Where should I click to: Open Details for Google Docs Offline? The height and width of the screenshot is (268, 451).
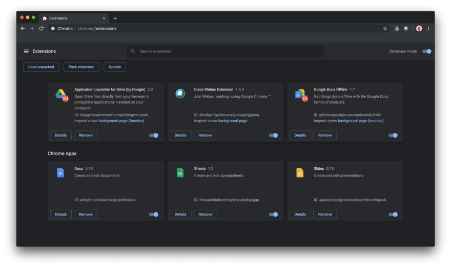tap(300, 136)
